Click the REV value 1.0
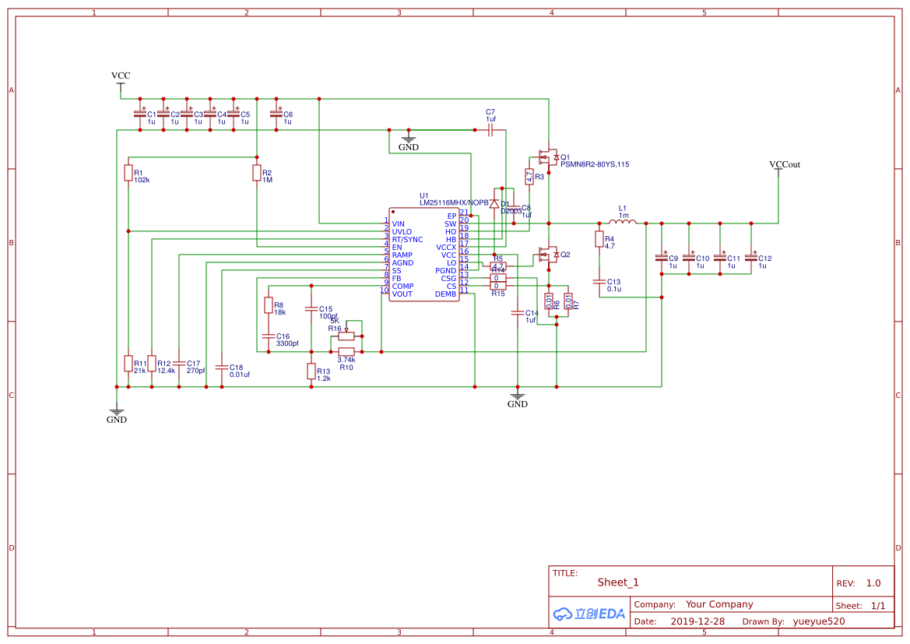 [873, 583]
